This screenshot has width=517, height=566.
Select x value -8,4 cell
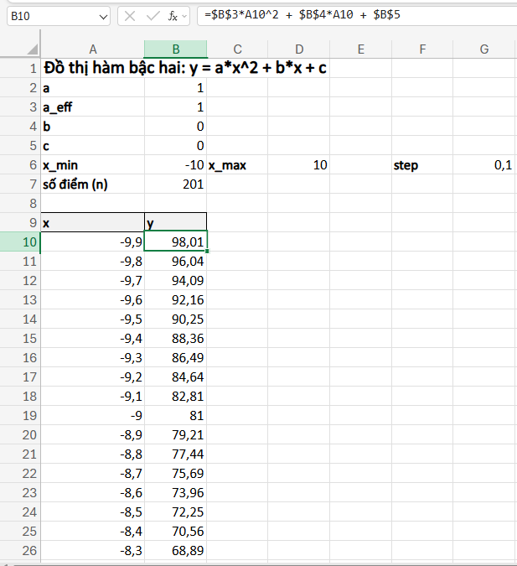93,532
